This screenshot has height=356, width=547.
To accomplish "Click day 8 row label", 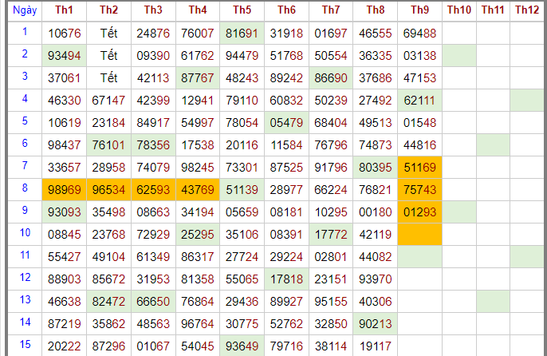I will pos(24,189).
